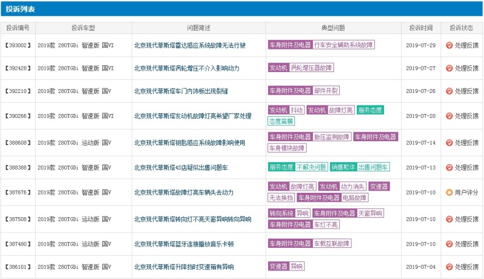Open complaint 北京现代菲斯塔故障灯亮车辆失去动力
Image resolution: width=484 pixels, height=279 pixels.
(183, 192)
